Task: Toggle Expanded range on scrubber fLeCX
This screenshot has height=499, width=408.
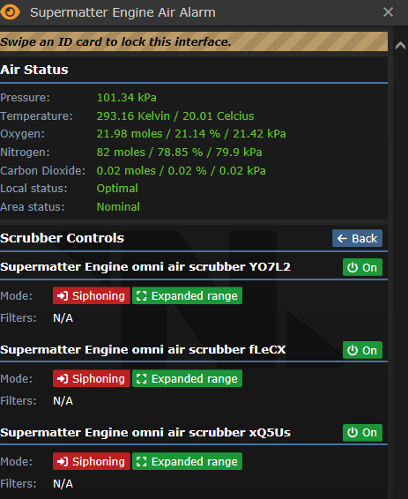Action: pos(187,378)
